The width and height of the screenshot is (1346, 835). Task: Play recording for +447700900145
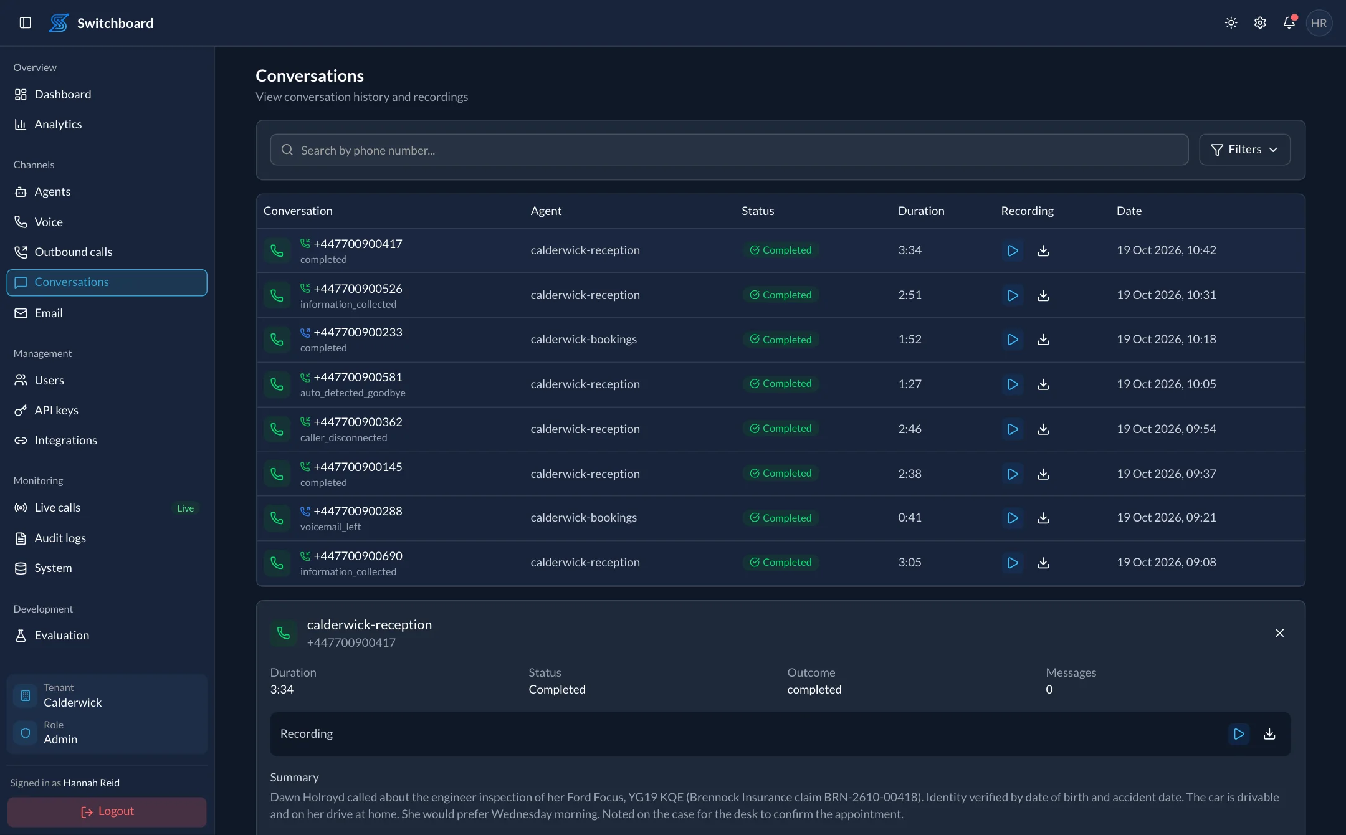click(x=1013, y=474)
